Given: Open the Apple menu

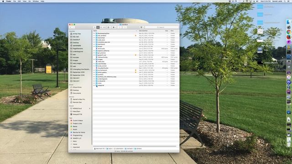Looking at the screenshot, I should click(3, 1).
